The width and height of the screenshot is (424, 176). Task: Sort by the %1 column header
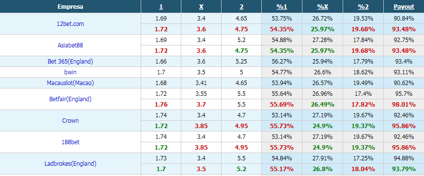[282, 7]
